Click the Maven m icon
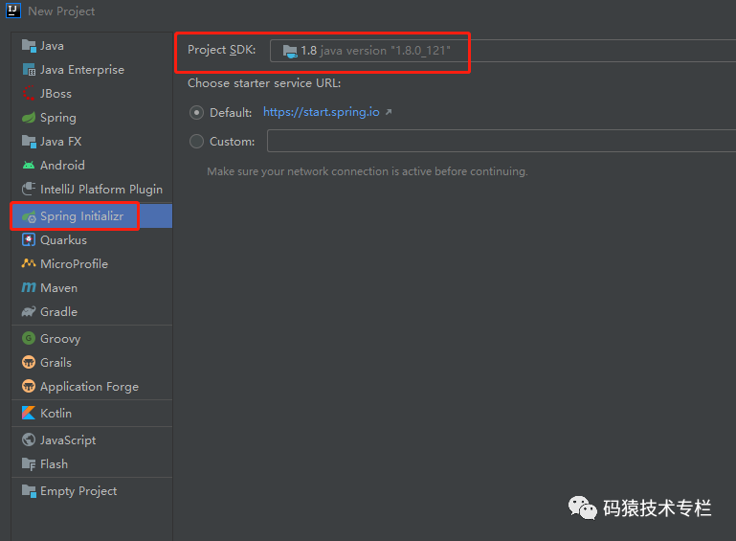The height and width of the screenshot is (541, 736). pos(29,287)
